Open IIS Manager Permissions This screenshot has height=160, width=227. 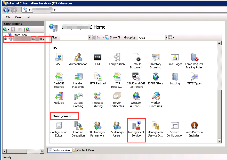point(98,129)
